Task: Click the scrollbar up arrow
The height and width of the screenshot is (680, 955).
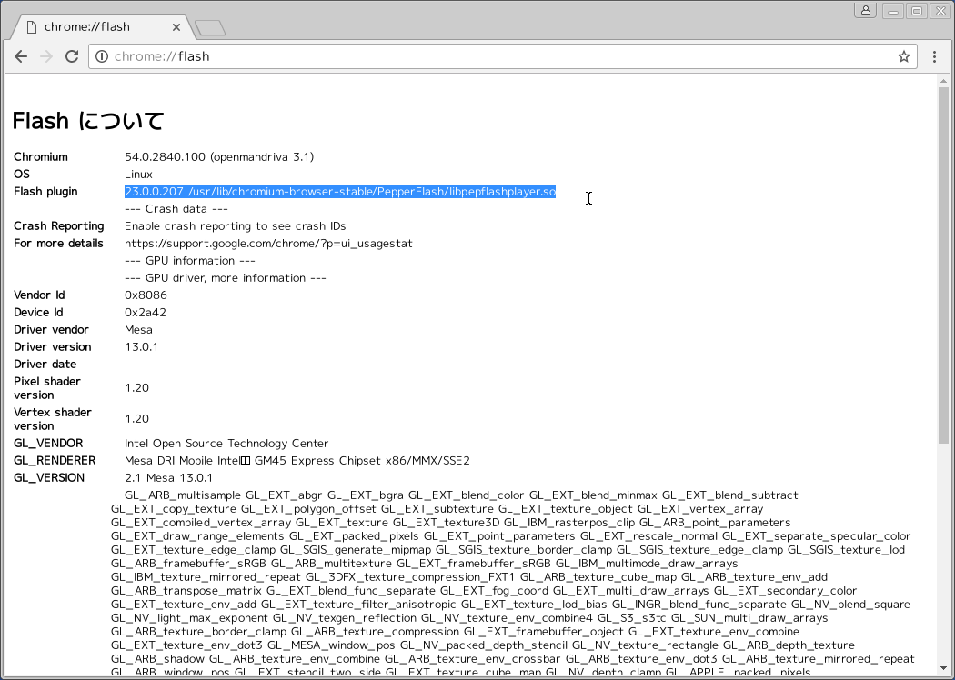Action: coord(943,80)
